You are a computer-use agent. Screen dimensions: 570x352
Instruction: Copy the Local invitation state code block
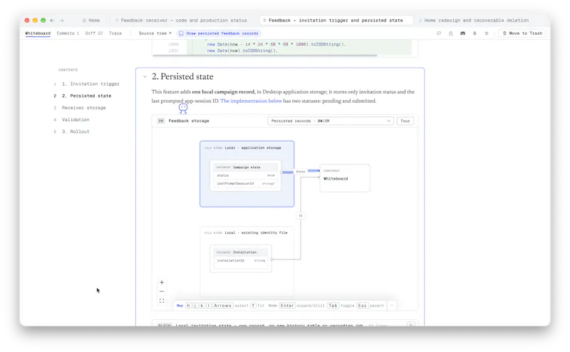[x=411, y=325]
